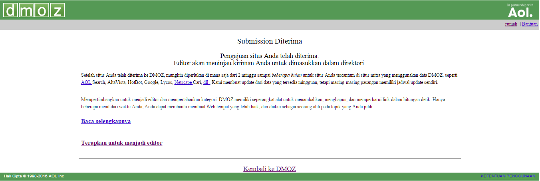Go back via Kembali ke DMOZ
This screenshot has width=540, height=181.
(x=270, y=169)
